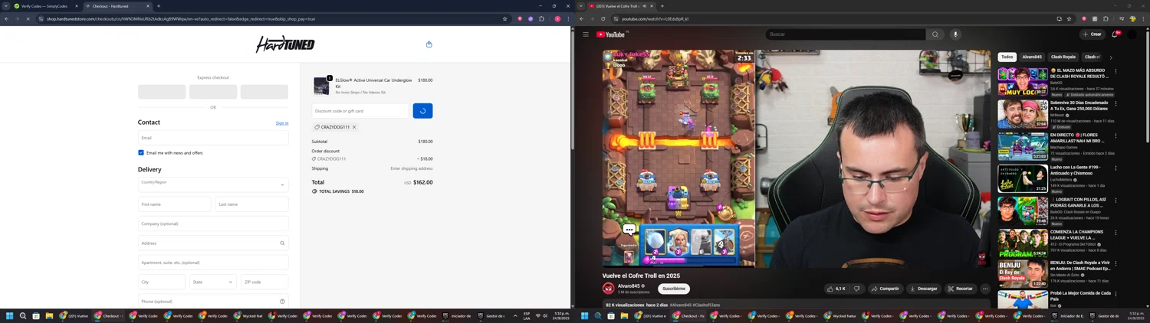Viewport: 1150px width, 323px height.
Task: Open extensions puzzle icon in checkout browser
Action: click(541, 19)
